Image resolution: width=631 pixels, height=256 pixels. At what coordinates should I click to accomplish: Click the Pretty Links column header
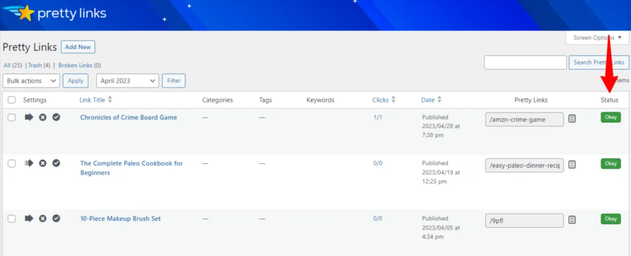531,100
